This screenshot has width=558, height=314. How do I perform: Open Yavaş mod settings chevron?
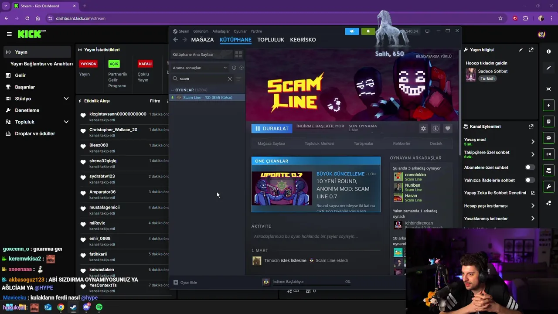tap(533, 141)
